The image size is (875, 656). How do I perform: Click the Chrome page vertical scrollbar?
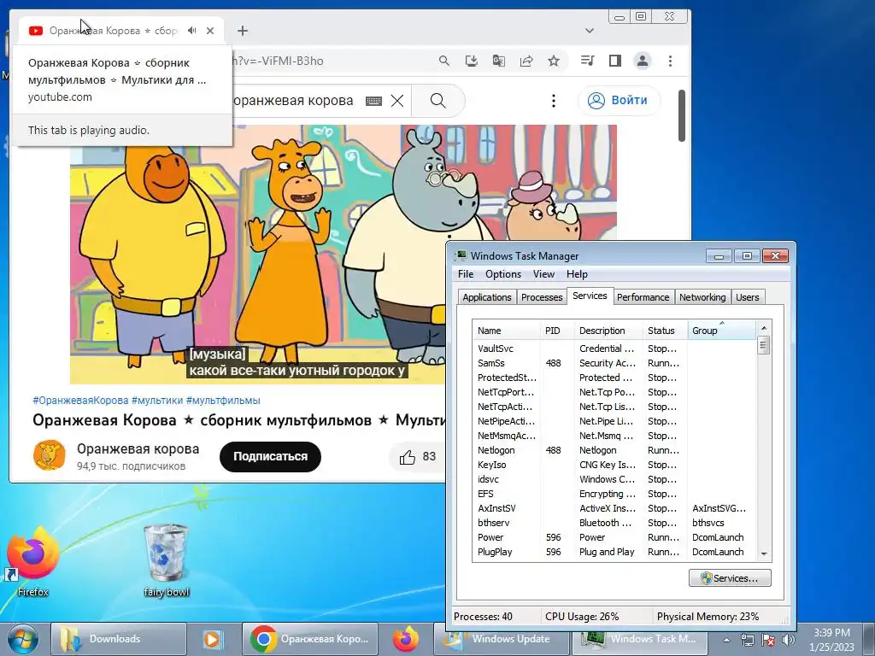(681, 116)
